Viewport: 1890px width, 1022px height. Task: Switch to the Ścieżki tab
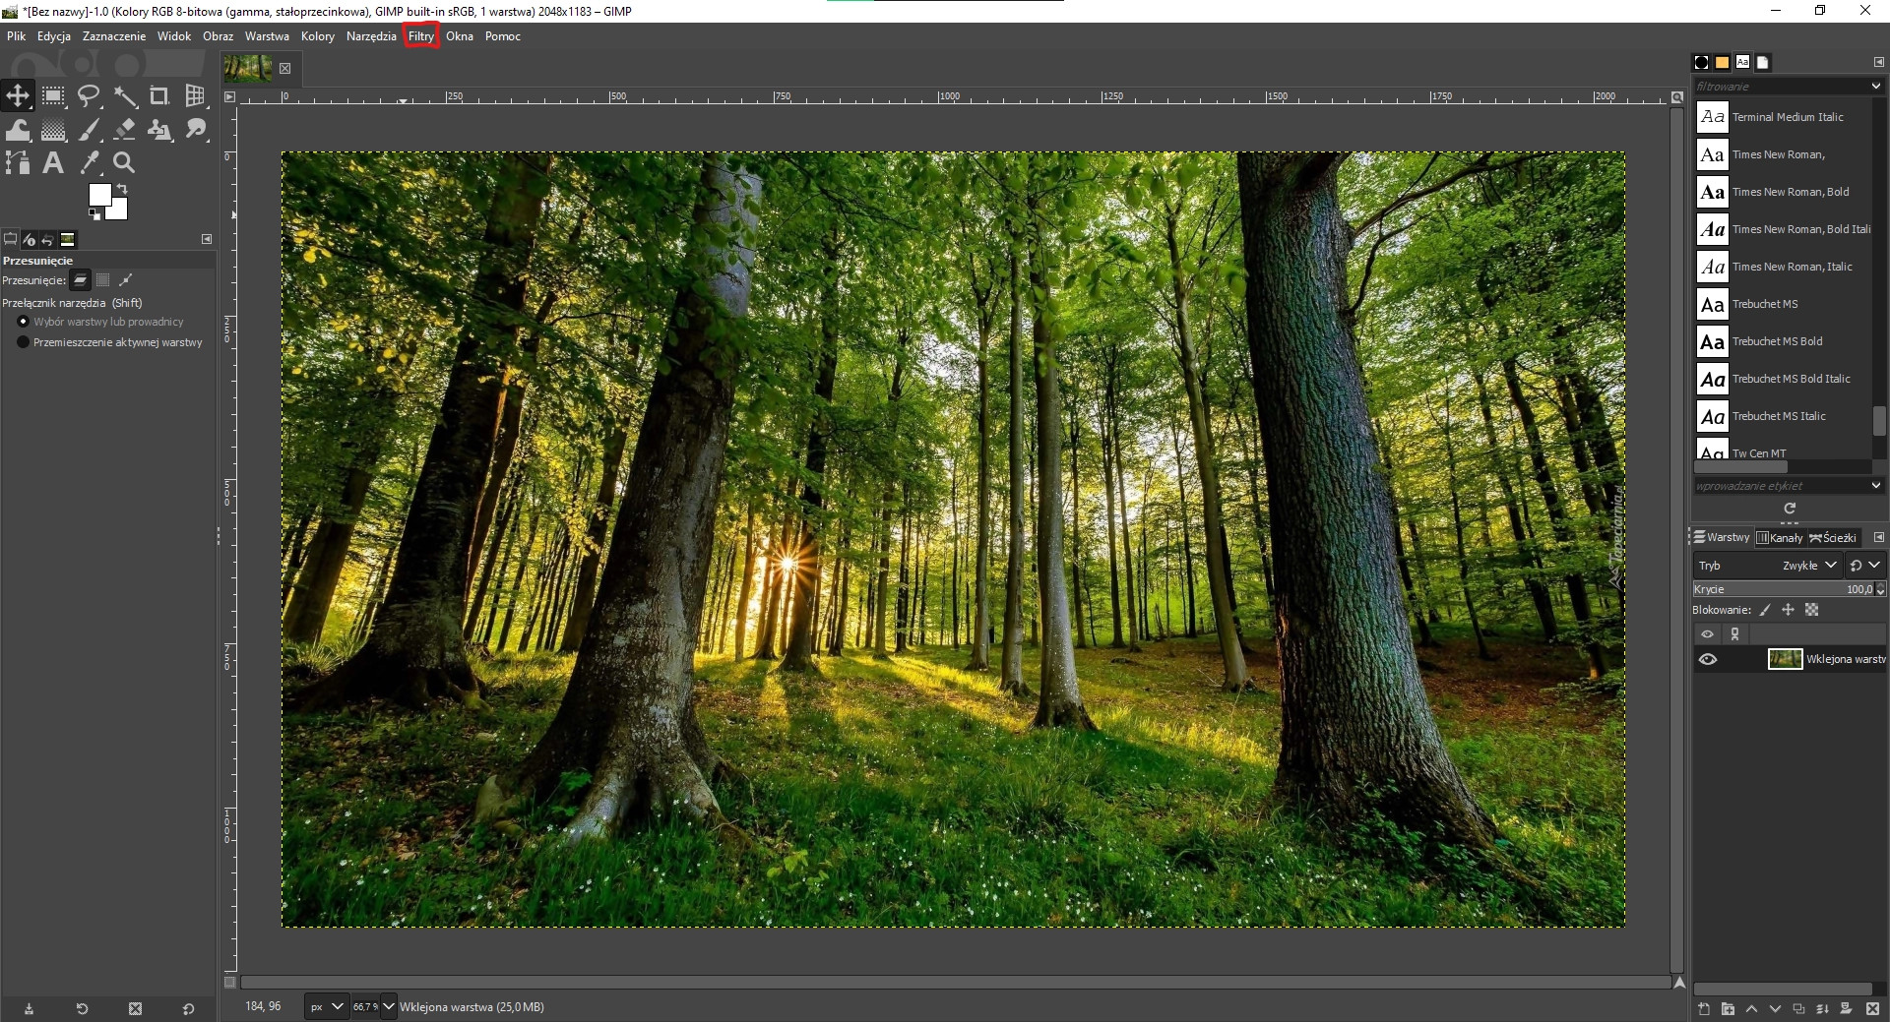(x=1833, y=538)
